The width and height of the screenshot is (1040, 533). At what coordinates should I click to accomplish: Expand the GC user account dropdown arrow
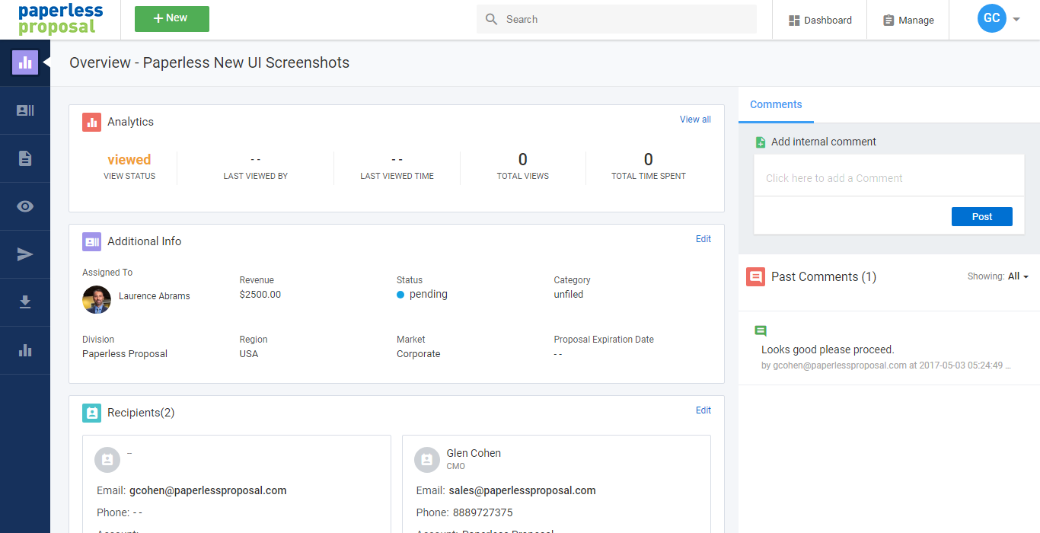tap(1016, 20)
